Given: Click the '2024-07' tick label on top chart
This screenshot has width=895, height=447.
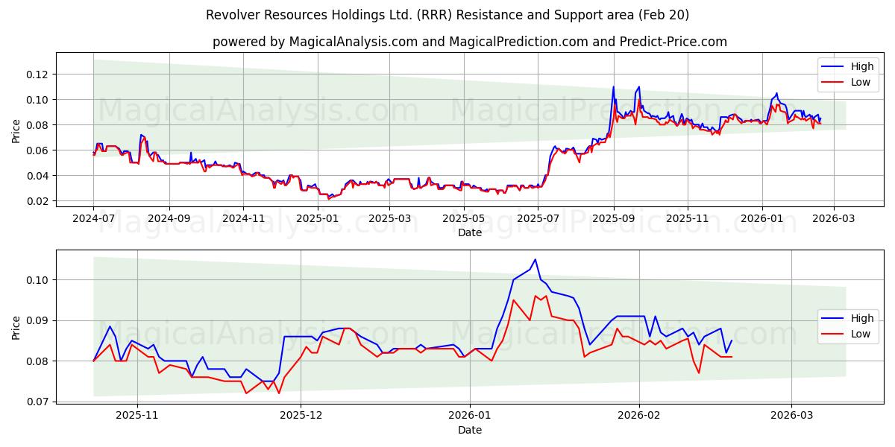Looking at the screenshot, I should pyautogui.click(x=93, y=219).
